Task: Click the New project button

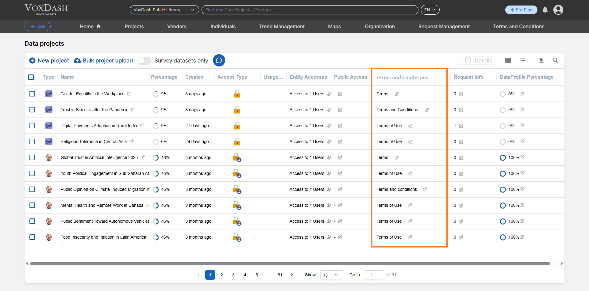Action: pos(49,61)
